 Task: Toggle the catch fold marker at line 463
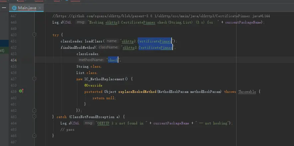(x=34, y=116)
